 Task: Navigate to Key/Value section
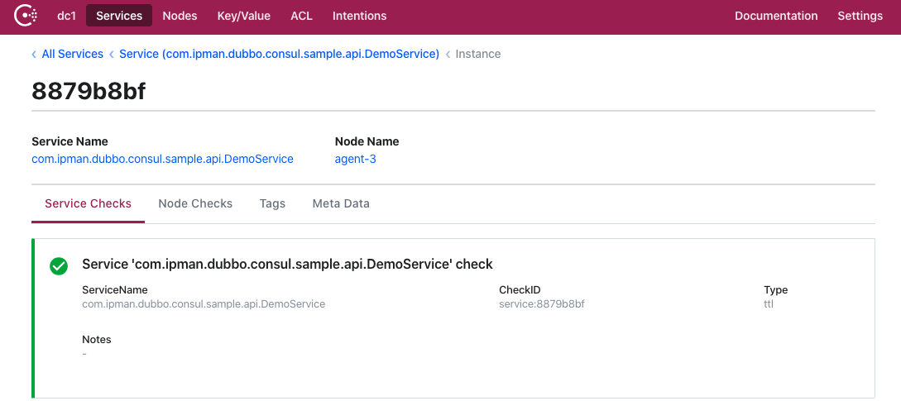tap(243, 16)
